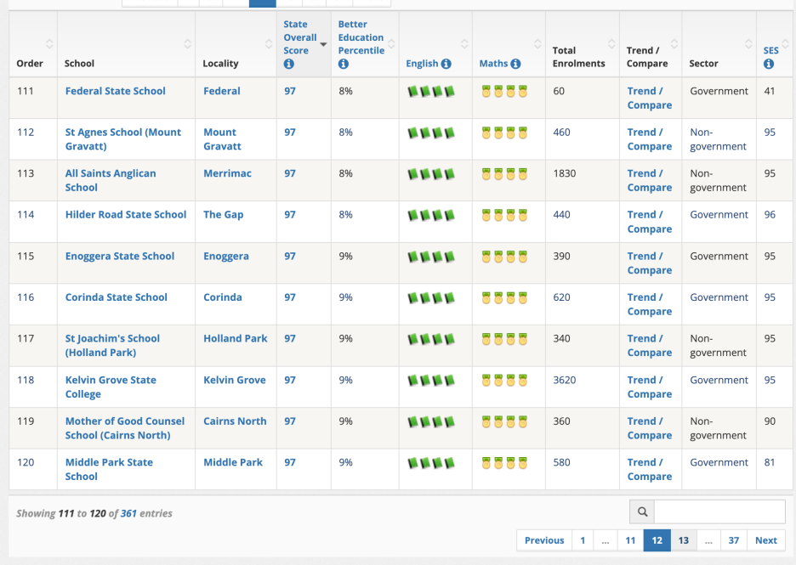Click the table search input field

[x=719, y=511]
